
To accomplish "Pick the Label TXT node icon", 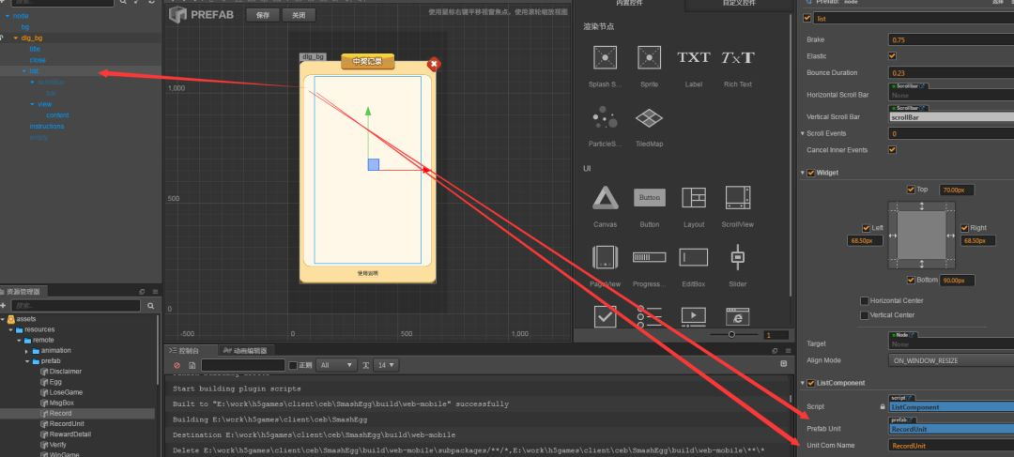I will coord(693,57).
